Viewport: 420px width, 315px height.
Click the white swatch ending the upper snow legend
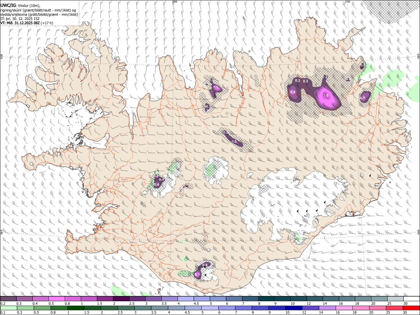[x=411, y=299]
